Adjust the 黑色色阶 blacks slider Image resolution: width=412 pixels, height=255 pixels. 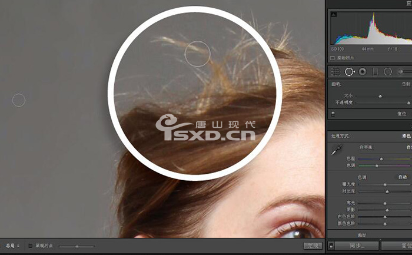point(385,224)
